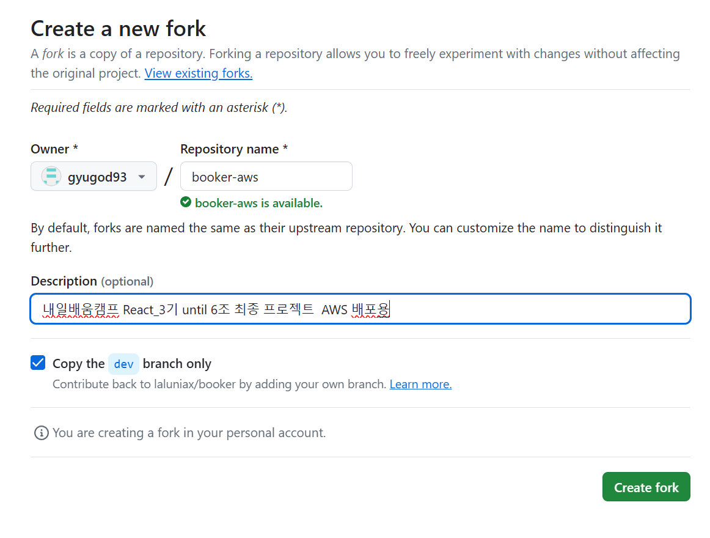The width and height of the screenshot is (710, 538).
Task: Click the "Owner *" label
Action: (54, 149)
